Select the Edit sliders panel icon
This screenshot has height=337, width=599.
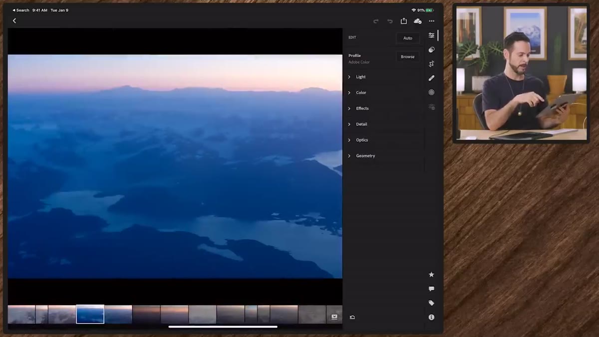coord(431,35)
